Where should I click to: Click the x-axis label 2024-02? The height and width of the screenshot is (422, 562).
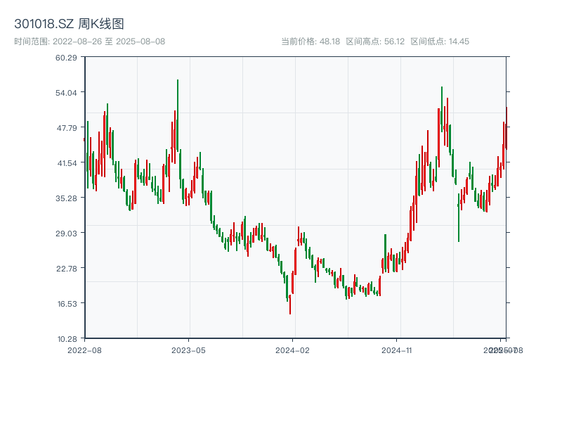(x=292, y=350)
